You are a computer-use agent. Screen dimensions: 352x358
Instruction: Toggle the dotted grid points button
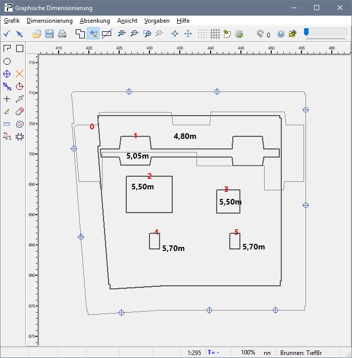point(203,34)
